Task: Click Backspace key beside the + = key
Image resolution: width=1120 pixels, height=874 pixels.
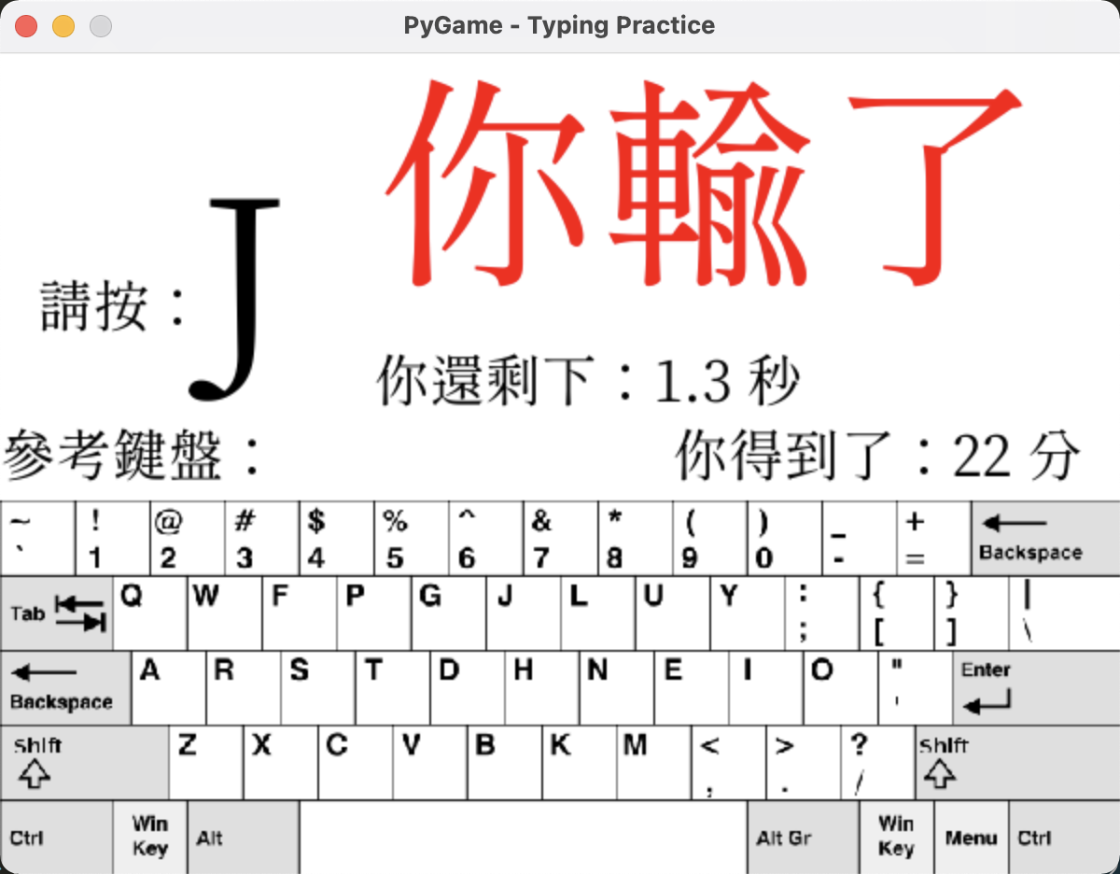Action: tap(1046, 539)
